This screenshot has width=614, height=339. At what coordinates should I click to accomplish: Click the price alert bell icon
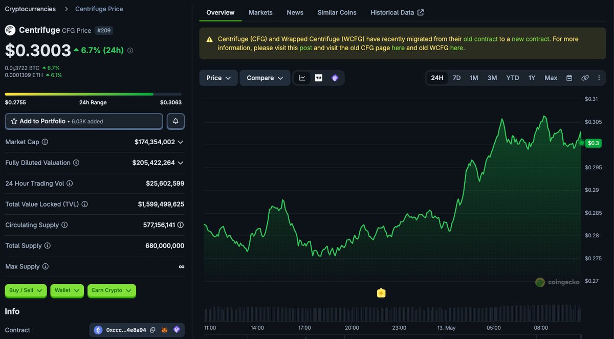176,121
